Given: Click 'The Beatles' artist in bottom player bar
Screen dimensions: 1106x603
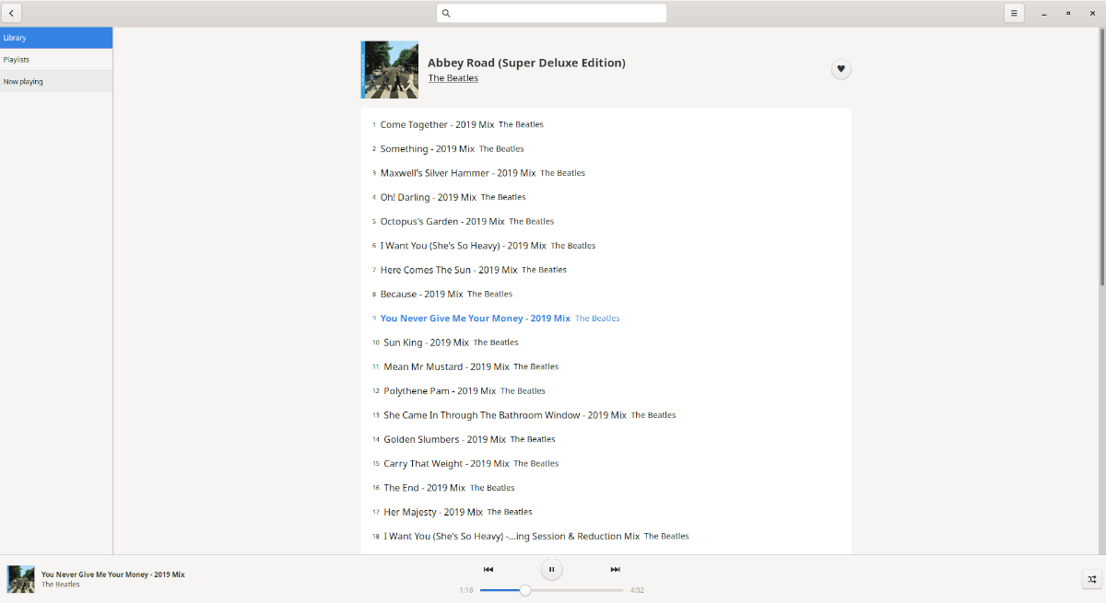Looking at the screenshot, I should tap(61, 585).
